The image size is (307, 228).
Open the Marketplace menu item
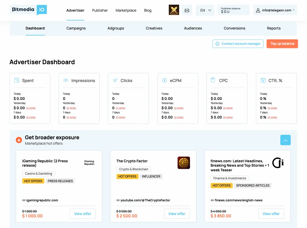point(126,10)
